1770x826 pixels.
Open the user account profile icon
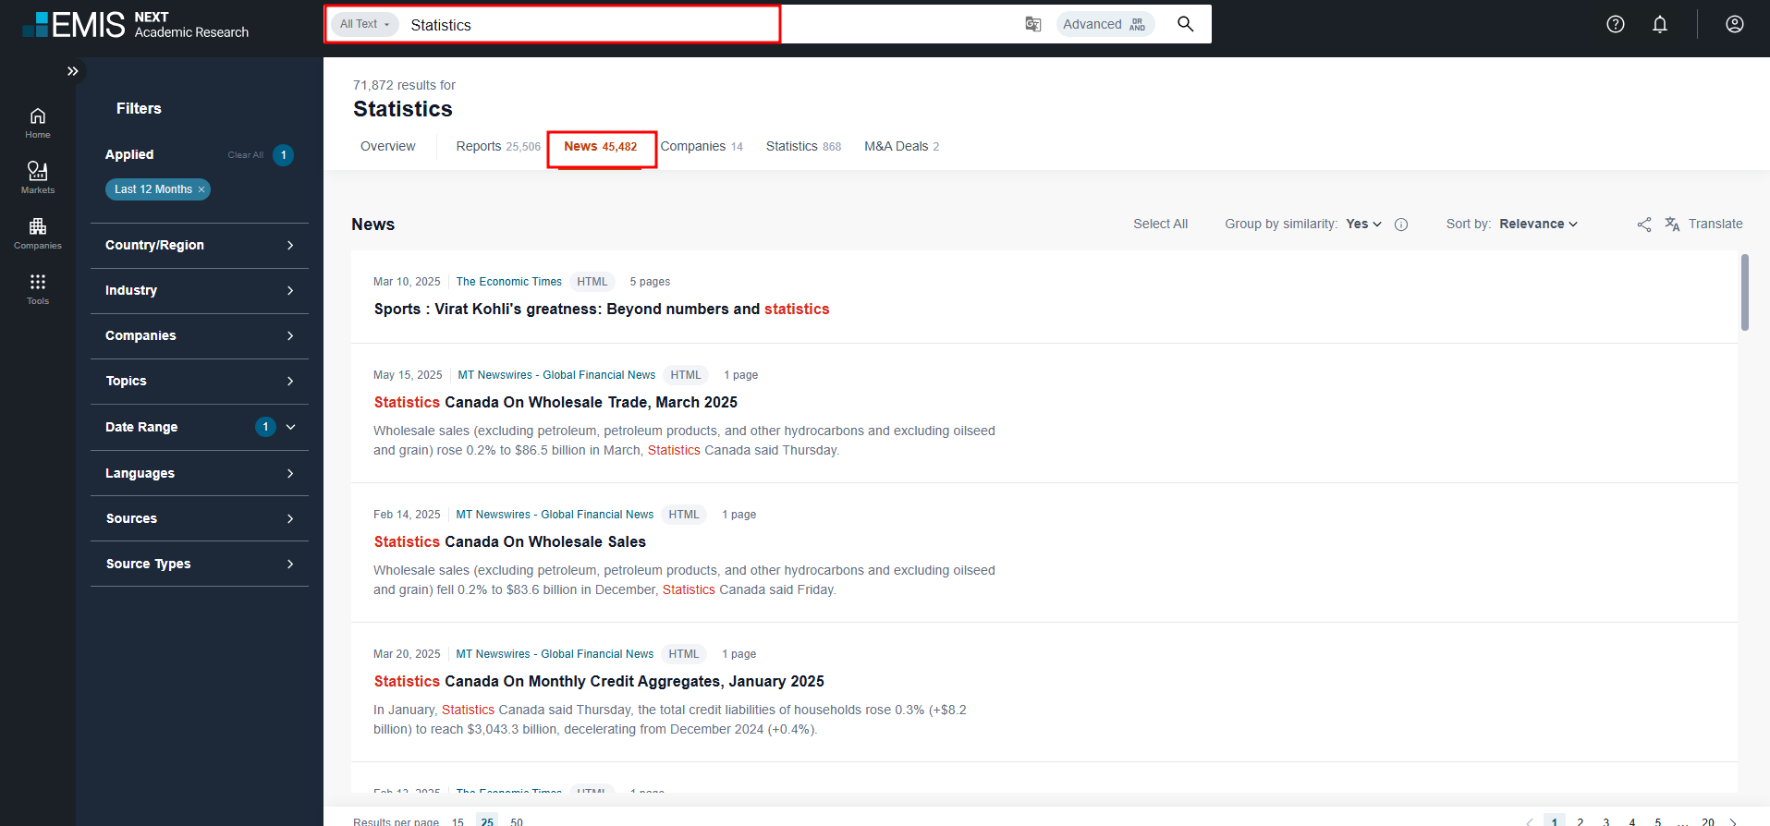[x=1734, y=24]
